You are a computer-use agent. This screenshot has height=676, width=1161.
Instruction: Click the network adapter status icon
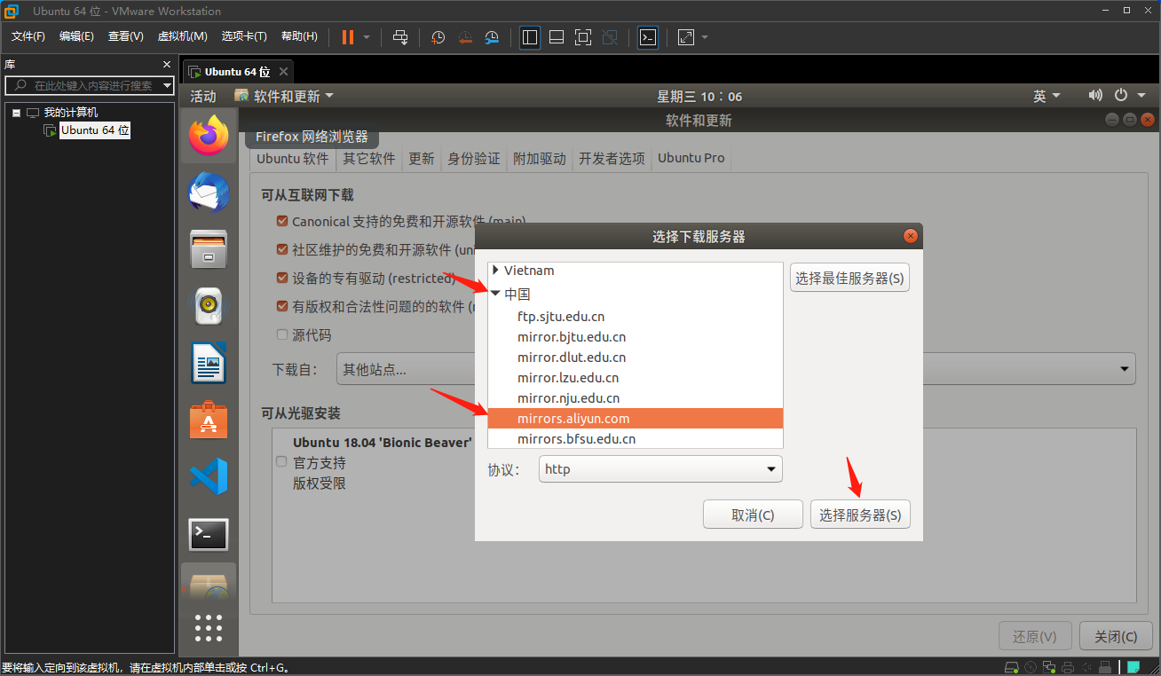tap(1049, 667)
